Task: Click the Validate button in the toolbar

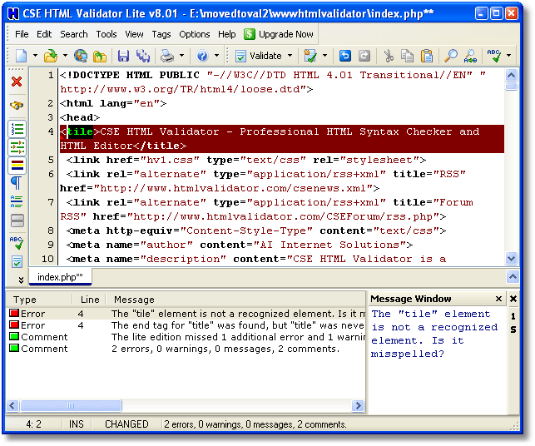Action: (259, 56)
